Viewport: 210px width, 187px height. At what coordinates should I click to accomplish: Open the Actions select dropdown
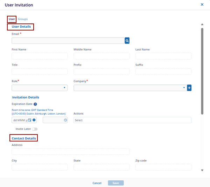(132, 120)
